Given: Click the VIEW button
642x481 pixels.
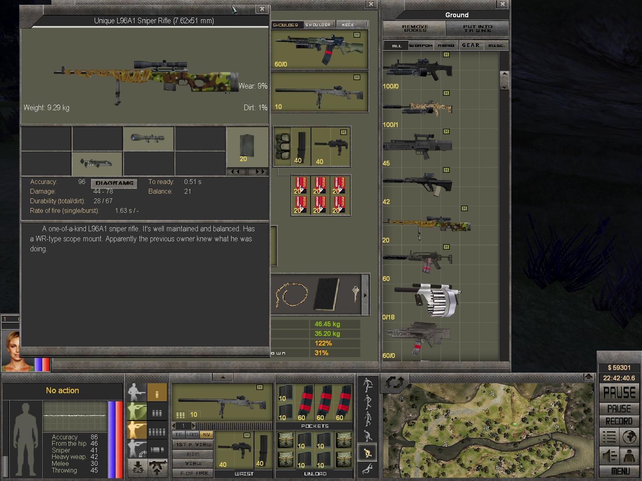Looking at the screenshot, I should 193,463.
